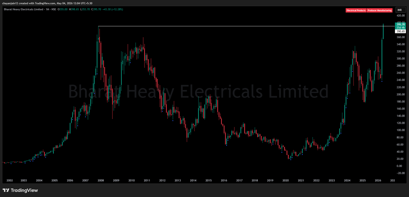Click the 100.00 price axis label
409x197 pixels.
[x=400, y=130]
